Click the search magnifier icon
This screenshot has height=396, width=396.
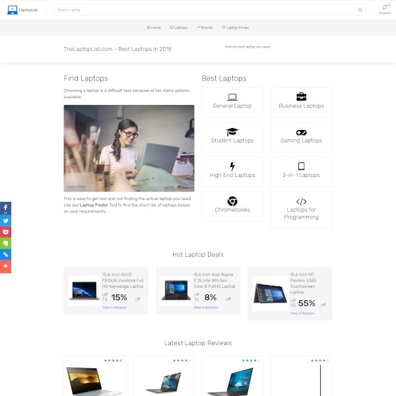360,10
